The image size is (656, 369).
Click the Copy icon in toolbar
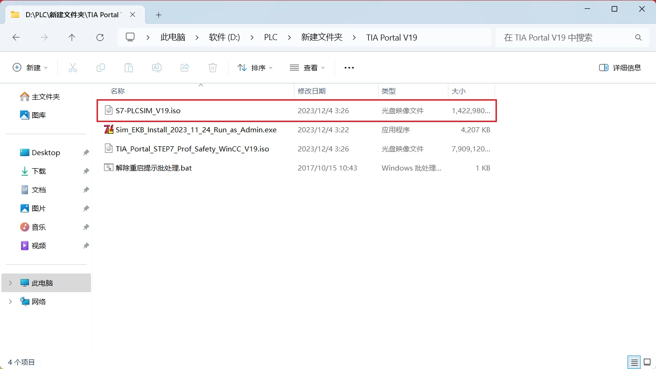click(x=101, y=68)
